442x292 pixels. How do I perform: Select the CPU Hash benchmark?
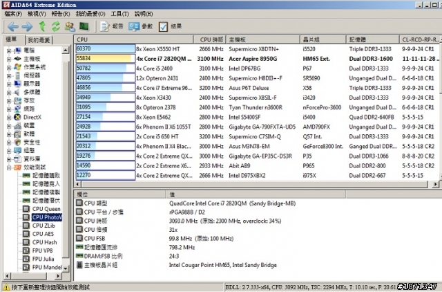[44, 242]
